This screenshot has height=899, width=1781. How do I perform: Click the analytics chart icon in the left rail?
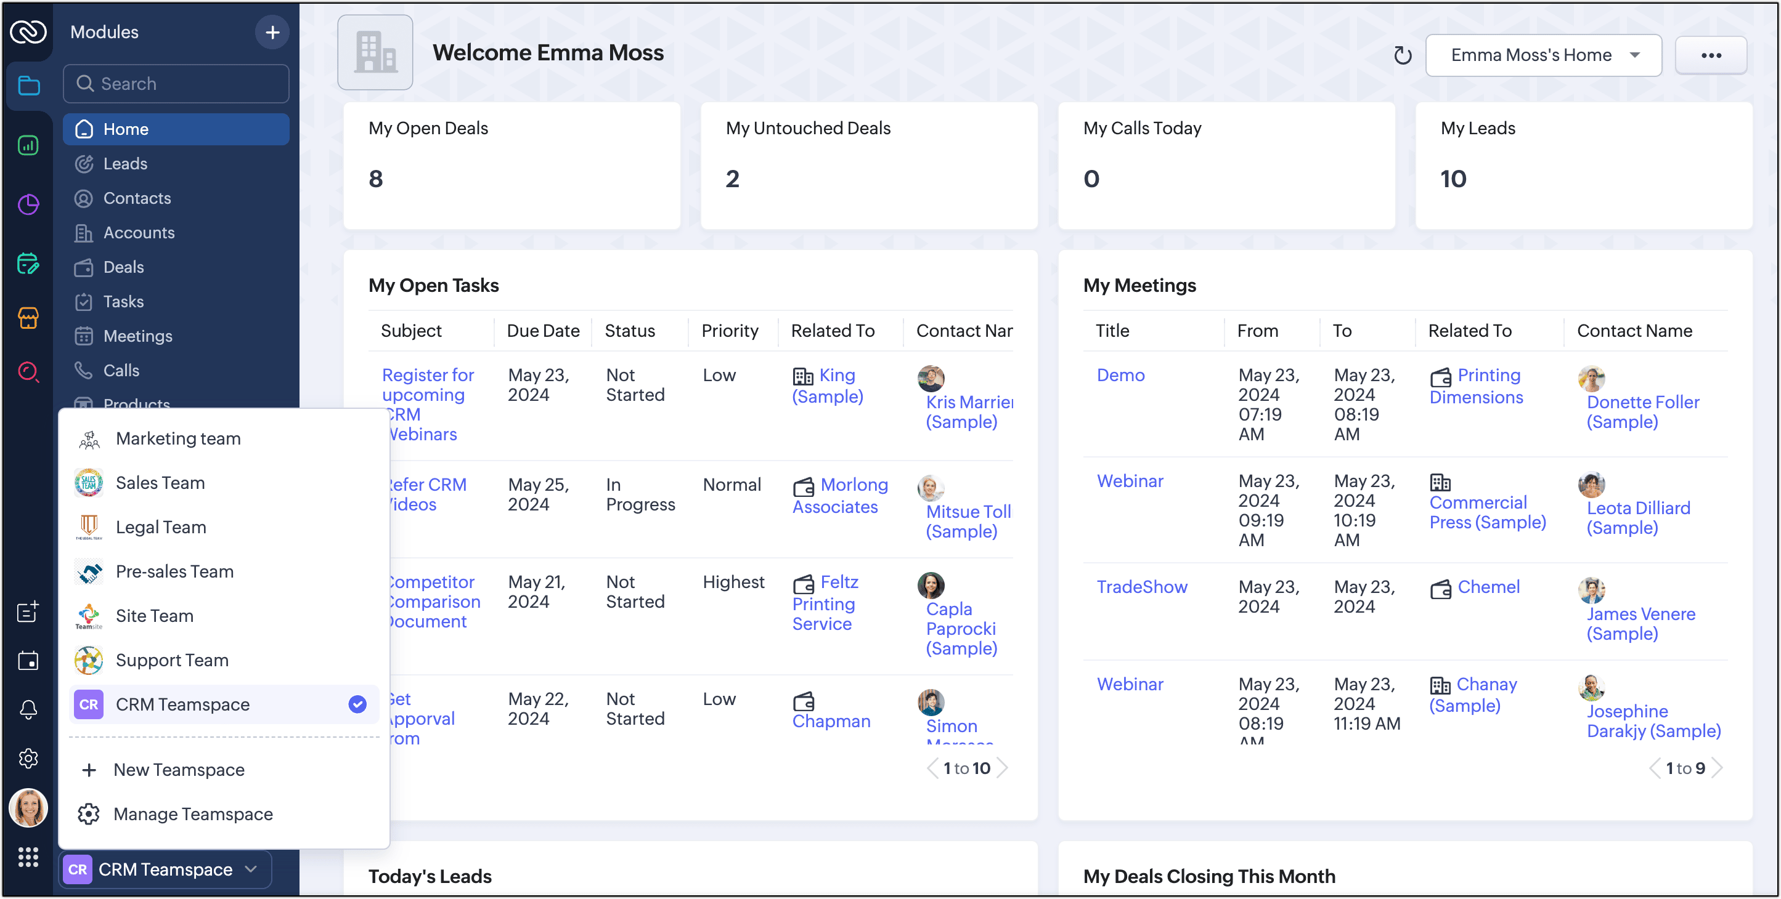[28, 145]
